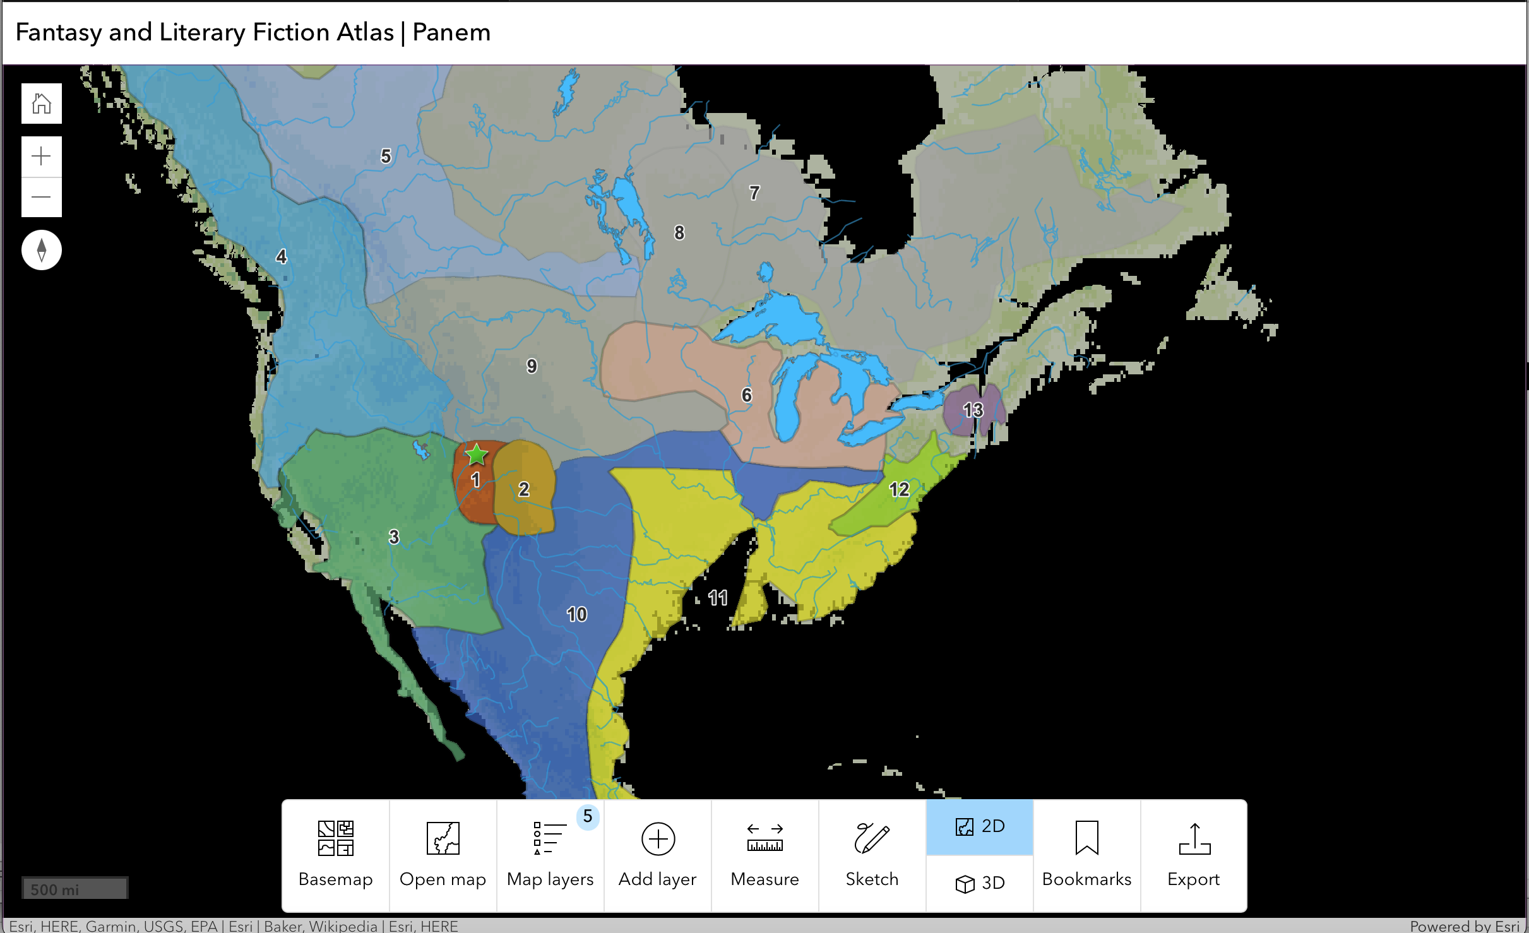Click the District 4 label
1529x933 pixels.
click(x=282, y=256)
